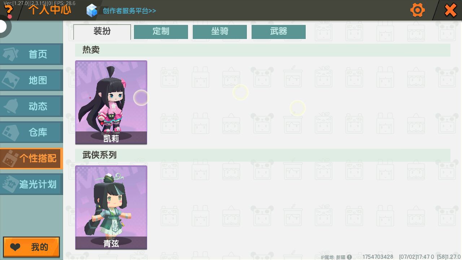The height and width of the screenshot is (260, 462).
Task: Switch to the 坐骑 tab
Action: [220, 31]
